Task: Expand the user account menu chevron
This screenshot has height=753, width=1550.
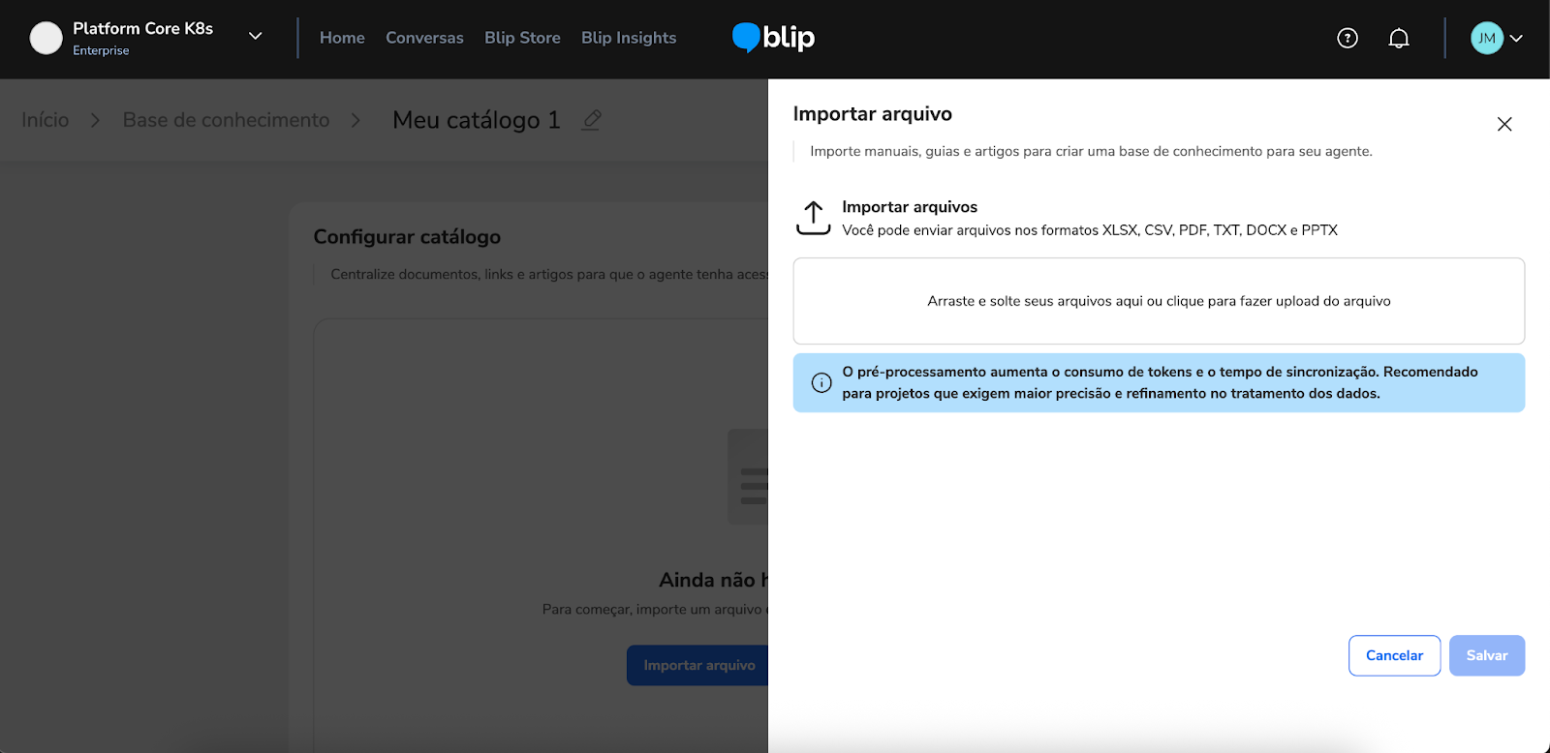Action: pyautogui.click(x=1516, y=38)
